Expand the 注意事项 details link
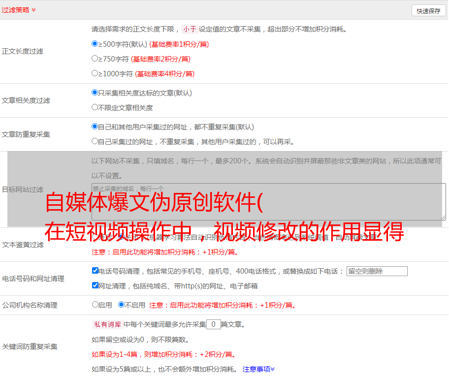This screenshot has width=449, height=378. click(x=258, y=369)
